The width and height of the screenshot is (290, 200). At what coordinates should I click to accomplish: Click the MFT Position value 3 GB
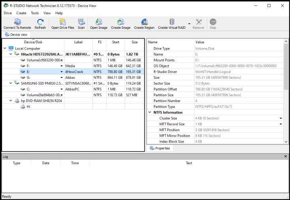click(x=212, y=130)
